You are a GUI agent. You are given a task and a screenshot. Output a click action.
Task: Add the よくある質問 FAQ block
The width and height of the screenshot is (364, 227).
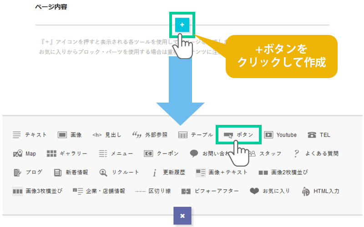(x=316, y=153)
